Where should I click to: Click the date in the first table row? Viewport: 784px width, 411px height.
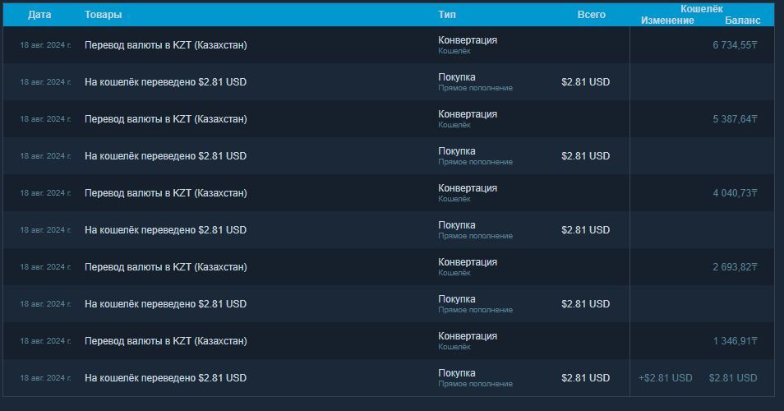[45, 45]
